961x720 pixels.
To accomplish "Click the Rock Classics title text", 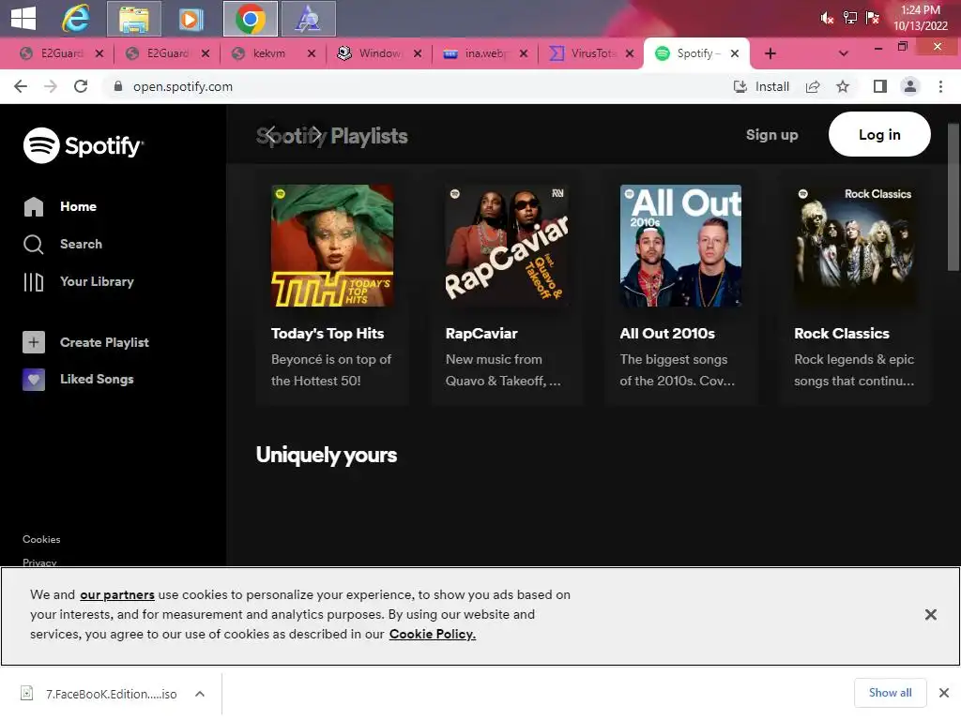I will pos(842,334).
